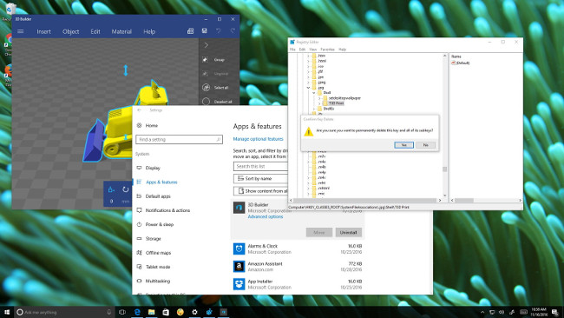Open Storage in Settings sidebar
The width and height of the screenshot is (564, 318).
(154, 238)
